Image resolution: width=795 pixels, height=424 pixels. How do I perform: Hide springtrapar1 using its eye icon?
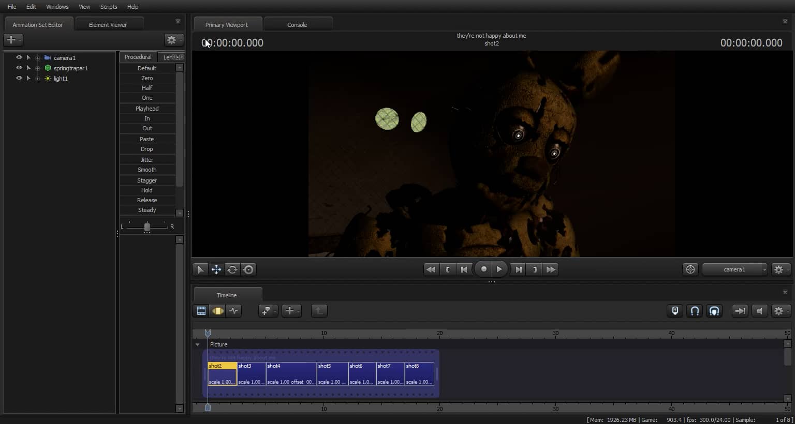[19, 68]
